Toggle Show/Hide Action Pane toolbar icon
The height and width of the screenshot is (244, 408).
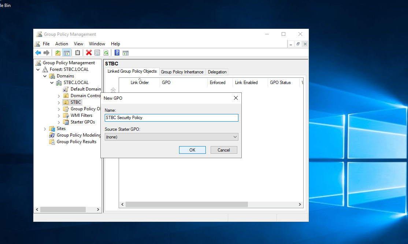(x=126, y=53)
